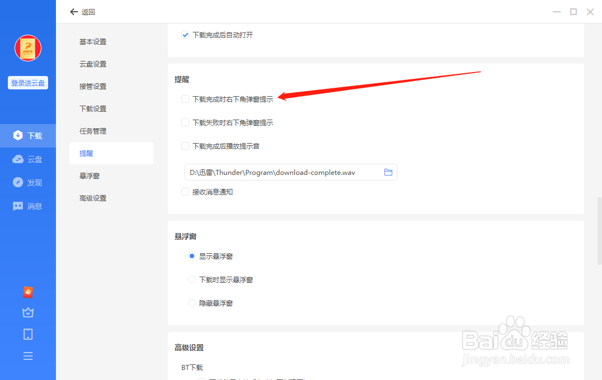The width and height of the screenshot is (602, 380).
Task: Select the 隐藏悬浮窗 radio option
Action: click(x=192, y=303)
